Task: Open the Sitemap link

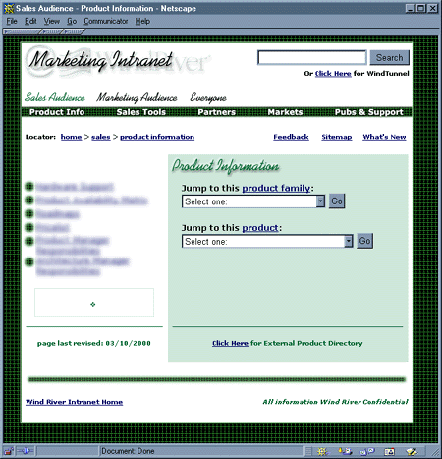Action: point(337,137)
